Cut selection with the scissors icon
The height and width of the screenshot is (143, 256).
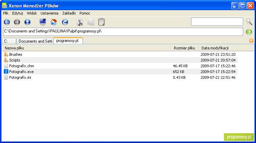coord(80,22)
